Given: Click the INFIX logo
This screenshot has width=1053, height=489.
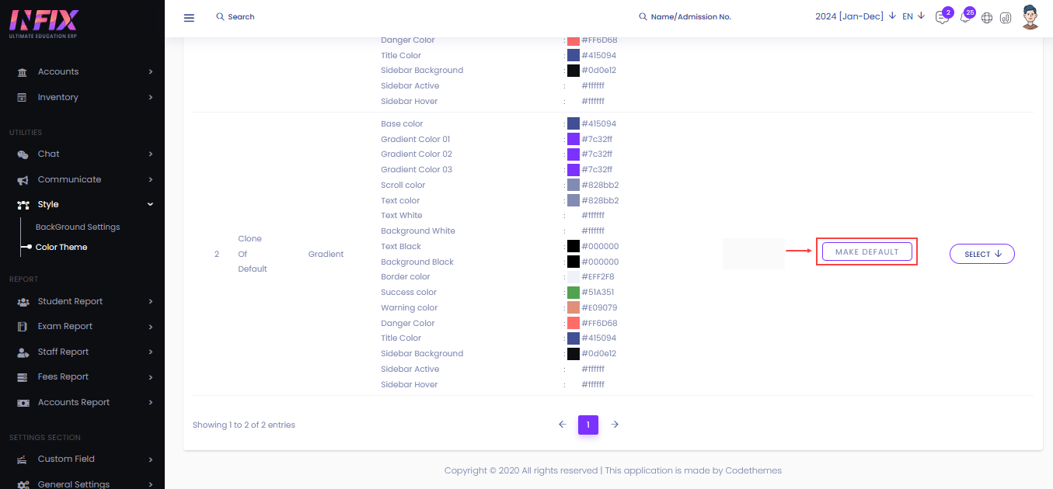Looking at the screenshot, I should 44,24.
